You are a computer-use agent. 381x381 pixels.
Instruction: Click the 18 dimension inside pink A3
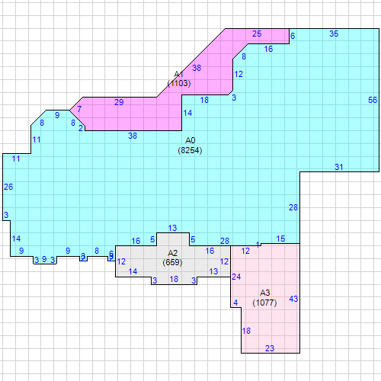click(246, 331)
